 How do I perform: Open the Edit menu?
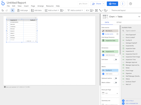14,6
